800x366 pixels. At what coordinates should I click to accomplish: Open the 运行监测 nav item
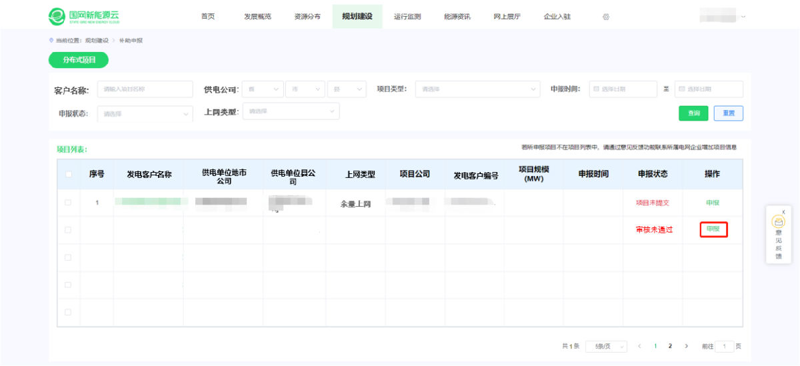407,17
